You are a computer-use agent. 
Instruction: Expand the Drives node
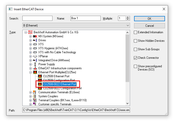click(x=30, y=40)
